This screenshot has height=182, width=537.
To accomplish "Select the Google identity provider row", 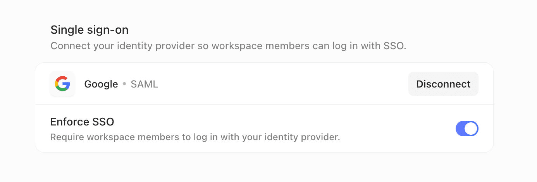I will 264,84.
